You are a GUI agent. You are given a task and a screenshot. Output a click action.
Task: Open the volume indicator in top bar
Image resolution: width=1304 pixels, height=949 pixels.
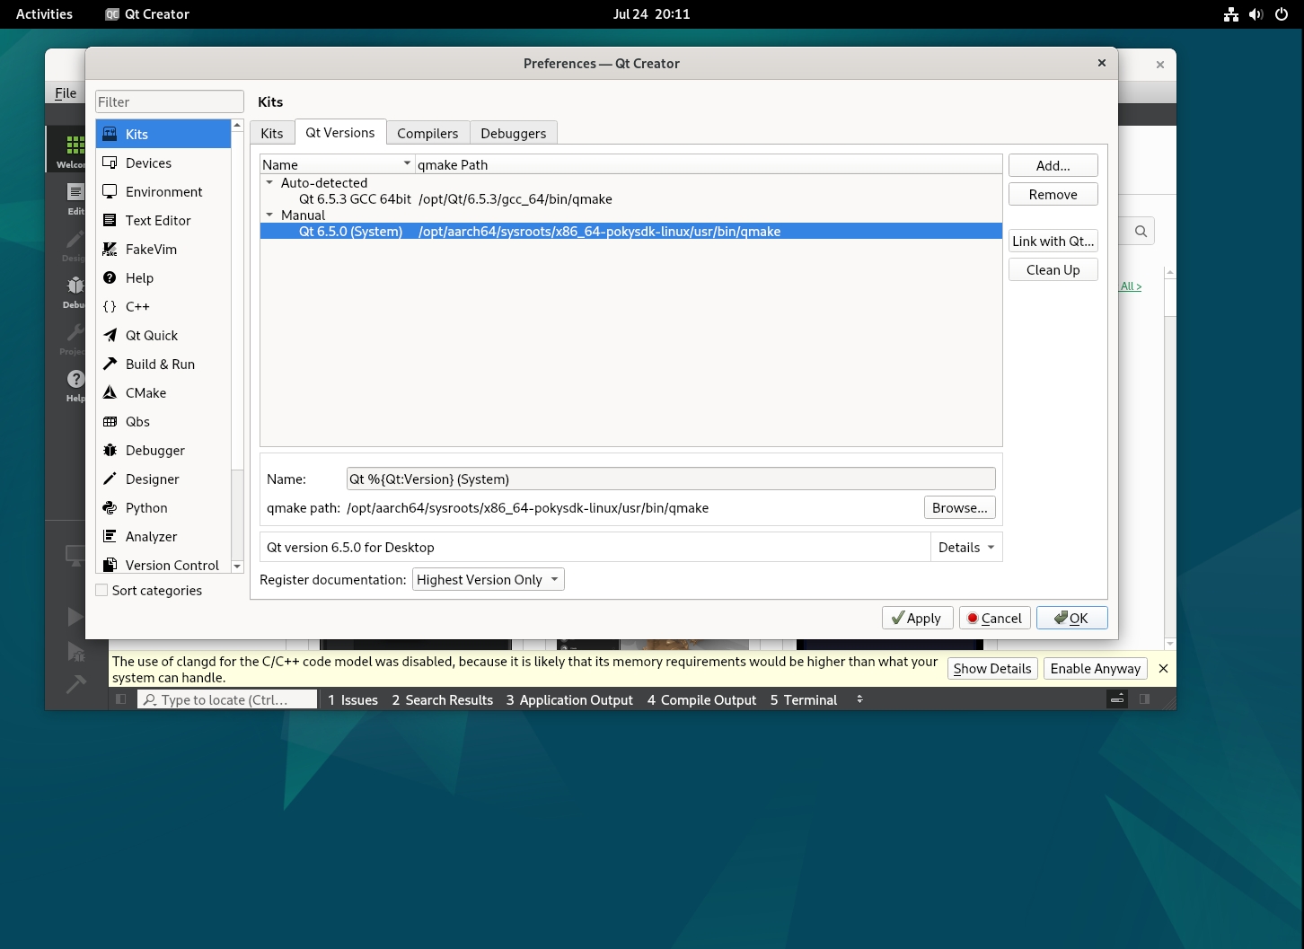(1256, 13)
